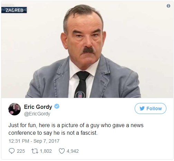This screenshot has height=161, width=174.
Task: Follow Eric Gordy
Action: (x=151, y=108)
